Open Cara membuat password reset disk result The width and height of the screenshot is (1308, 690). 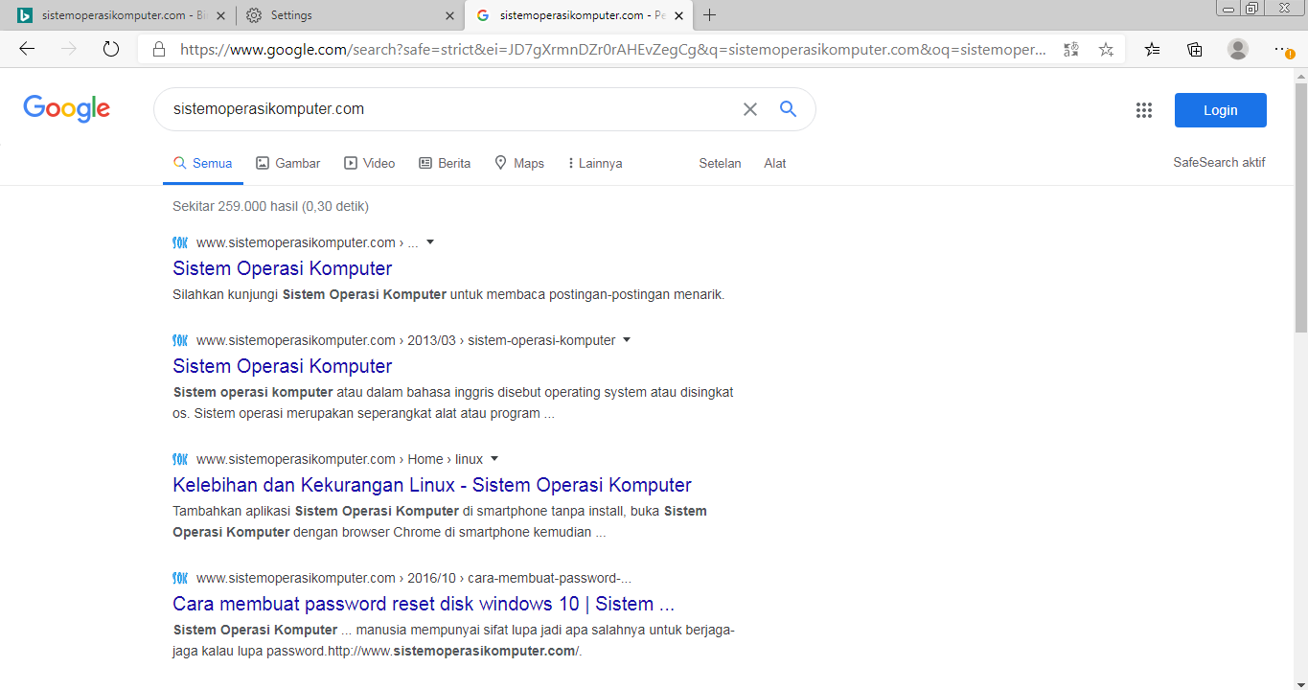click(425, 604)
